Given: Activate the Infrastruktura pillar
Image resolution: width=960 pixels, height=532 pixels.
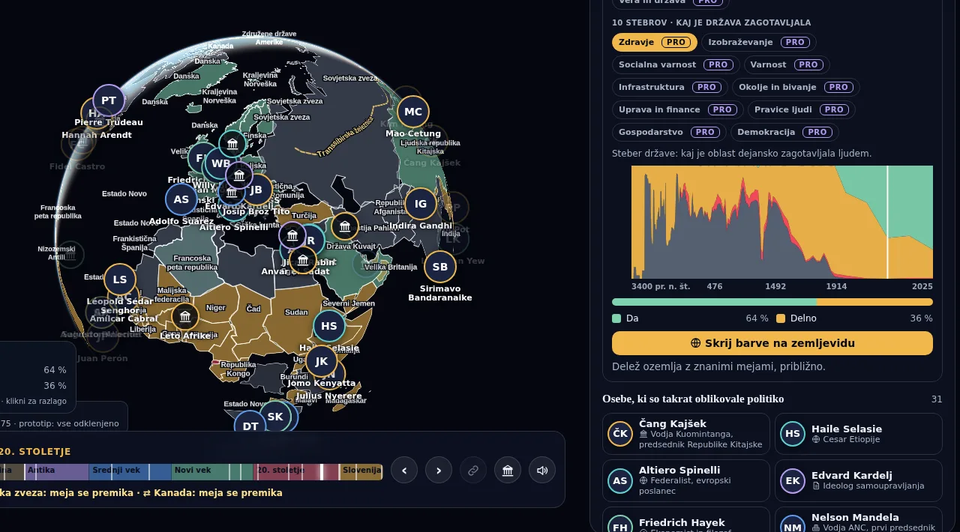Looking at the screenshot, I should pos(670,88).
